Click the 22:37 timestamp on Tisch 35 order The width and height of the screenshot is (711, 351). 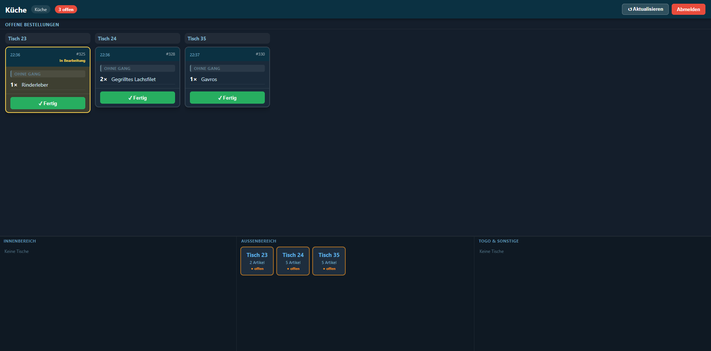195,55
